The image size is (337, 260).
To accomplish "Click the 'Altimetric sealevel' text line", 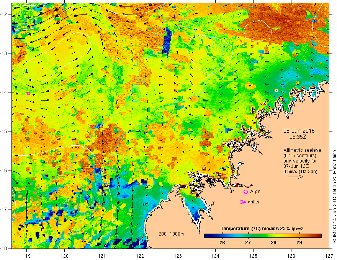I will coord(303,150).
